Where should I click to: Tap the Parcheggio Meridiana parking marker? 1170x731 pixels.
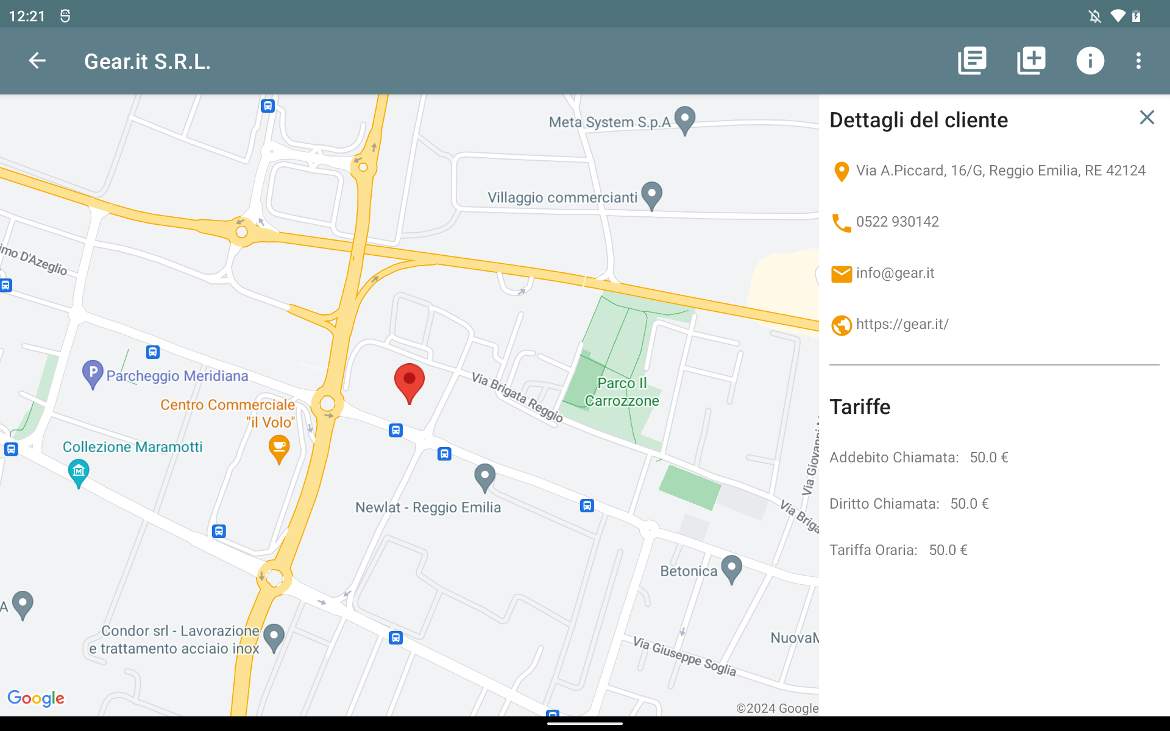93,373
